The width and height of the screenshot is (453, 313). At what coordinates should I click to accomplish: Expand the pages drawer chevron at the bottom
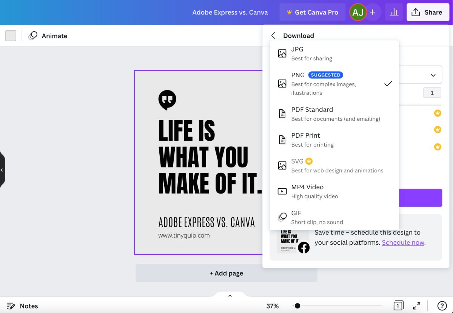click(230, 296)
